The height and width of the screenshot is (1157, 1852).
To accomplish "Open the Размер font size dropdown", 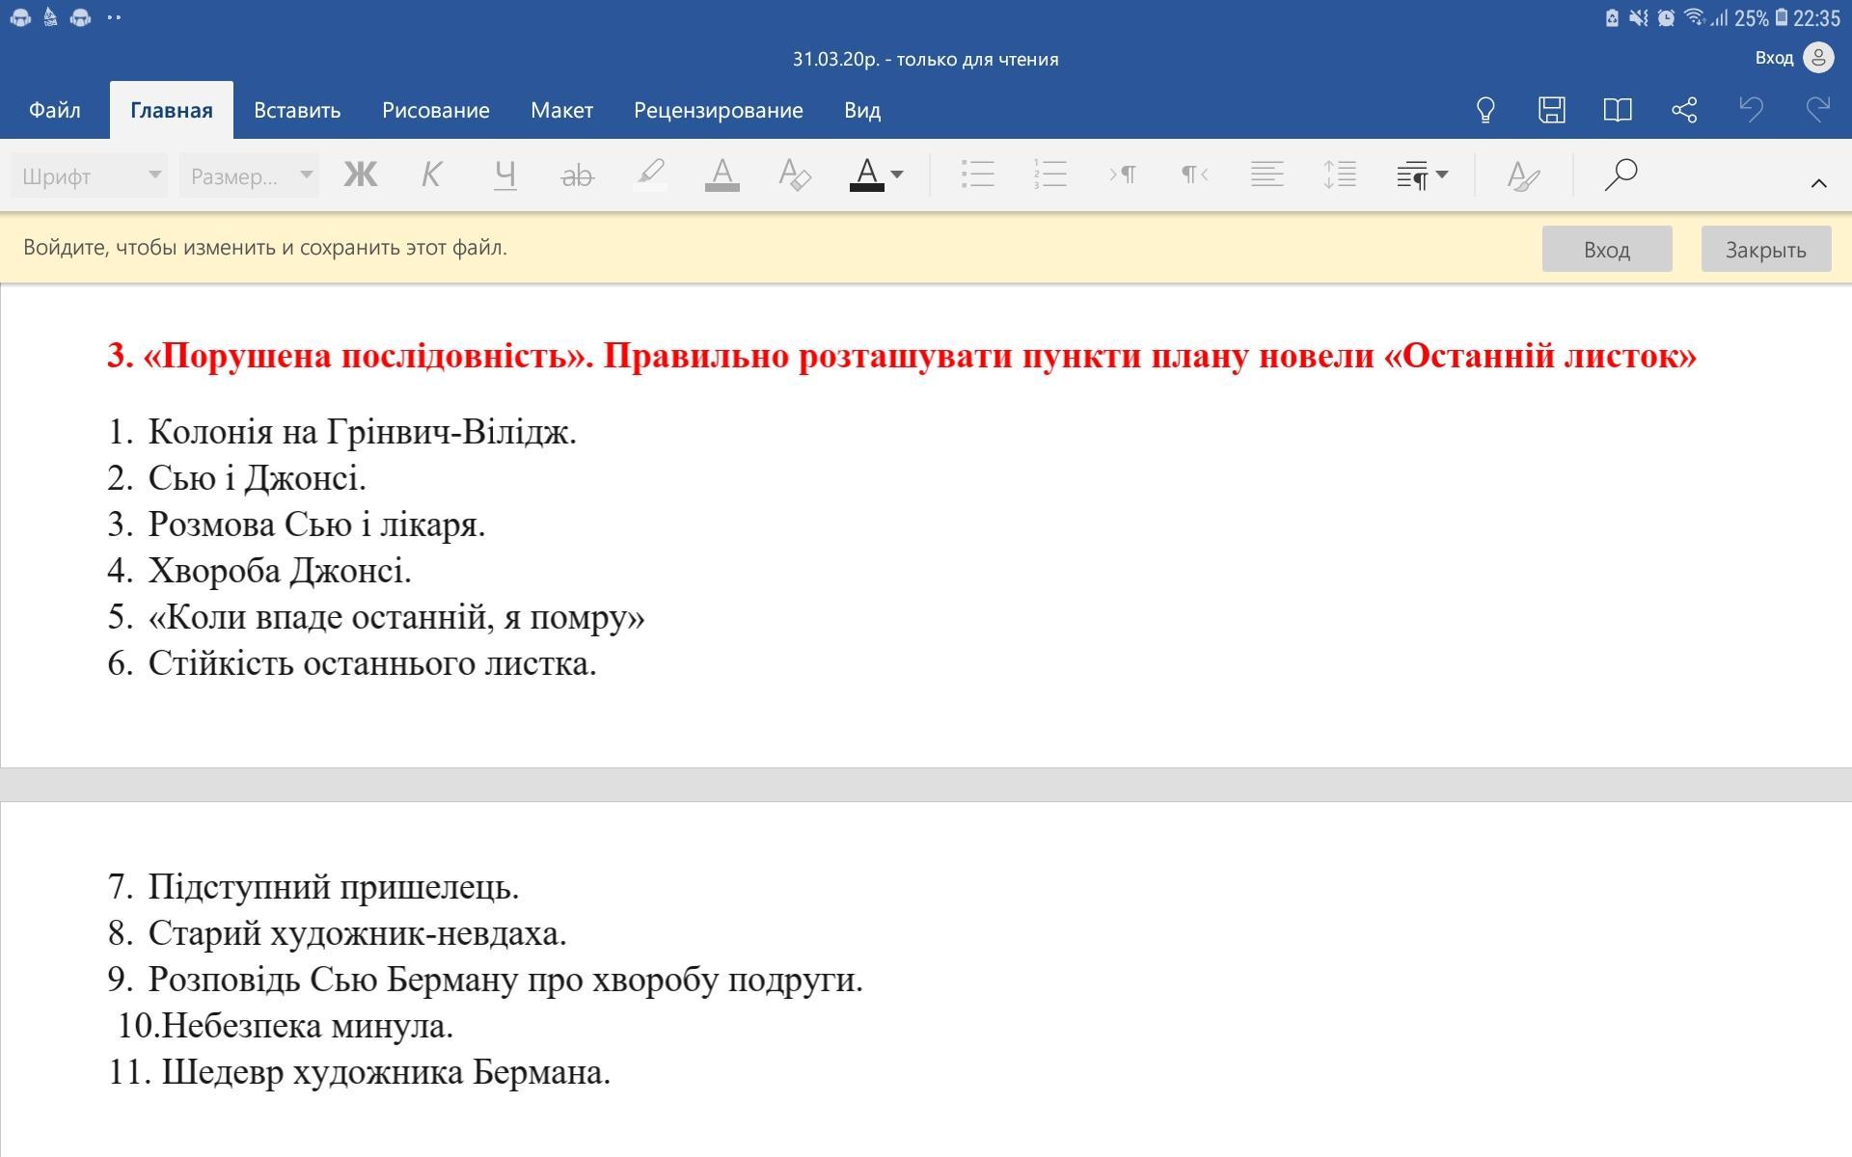I will coord(249,175).
